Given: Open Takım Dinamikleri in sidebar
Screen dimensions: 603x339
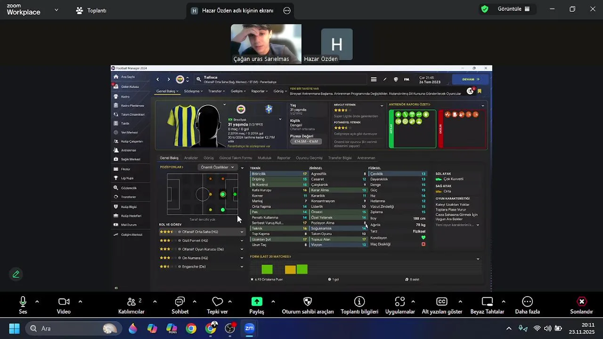Looking at the screenshot, I should (x=130, y=114).
